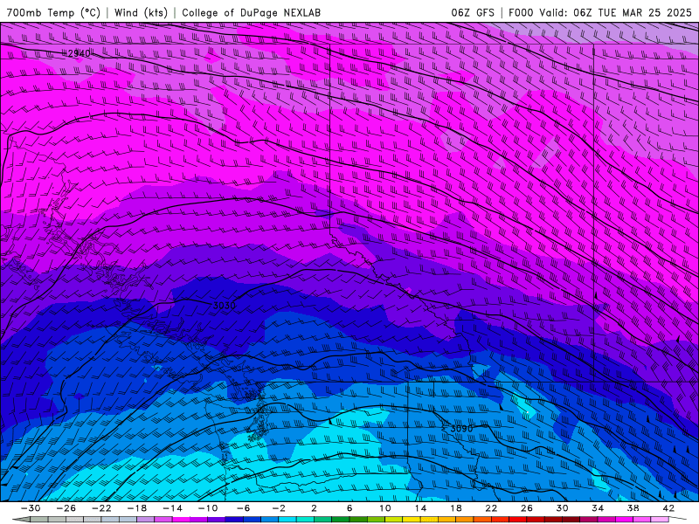Click the 2 legend value
Viewport: 699px width, 524px height.
coord(314,508)
